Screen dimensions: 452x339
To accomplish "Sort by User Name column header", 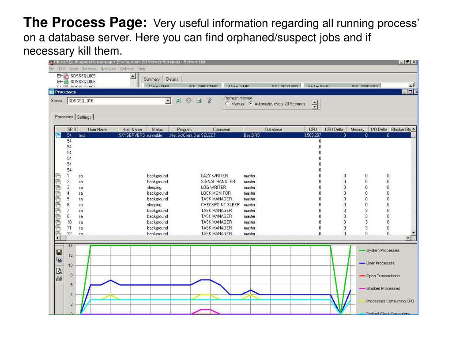I will 98,129.
